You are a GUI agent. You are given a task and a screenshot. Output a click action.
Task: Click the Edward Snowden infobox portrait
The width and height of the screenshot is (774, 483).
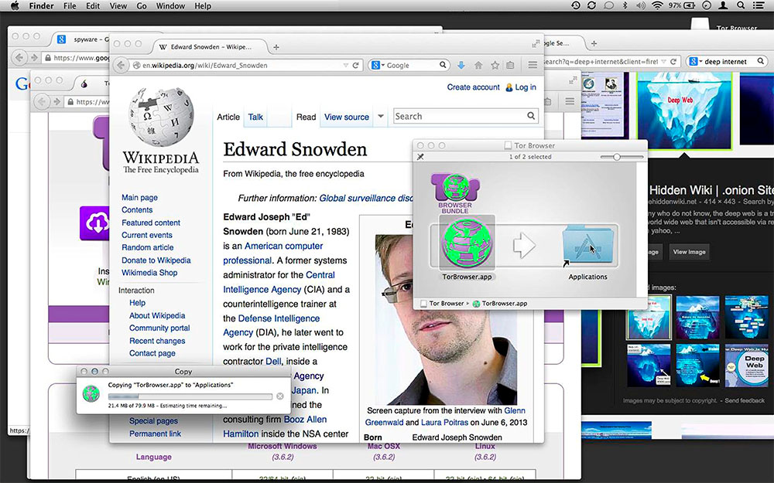446,319
